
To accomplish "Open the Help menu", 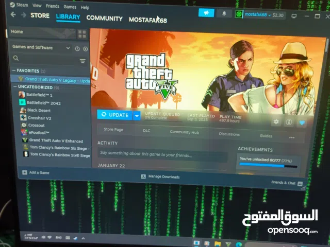I will pos(85,8).
